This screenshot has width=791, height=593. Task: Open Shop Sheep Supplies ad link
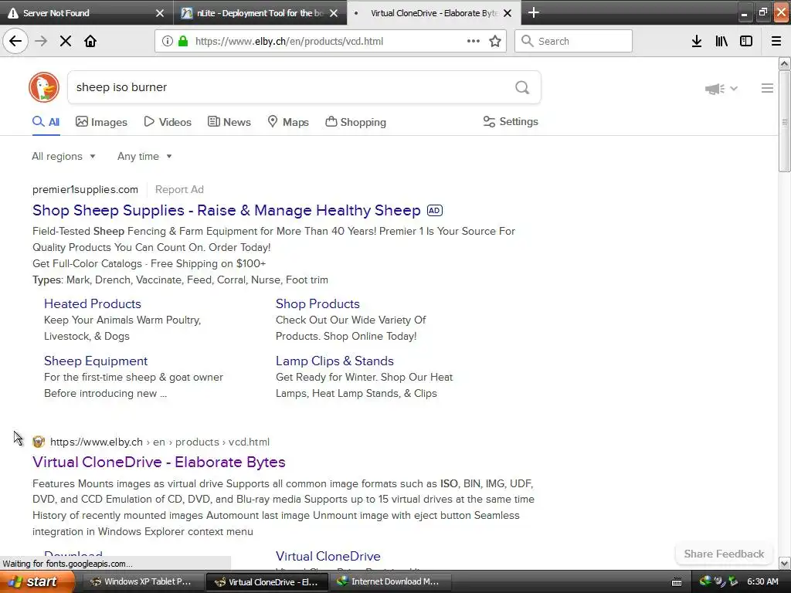pos(226,210)
